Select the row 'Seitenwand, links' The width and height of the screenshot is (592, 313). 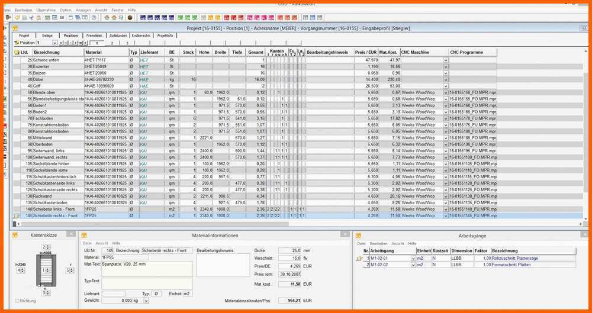pyautogui.click(x=255, y=151)
